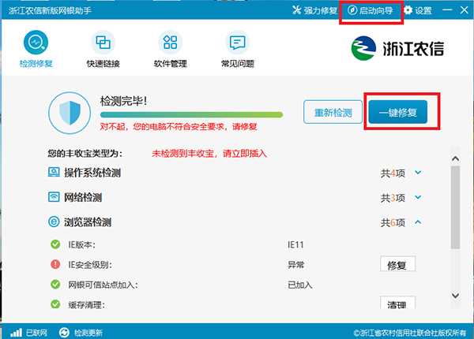This screenshot has height=339, width=474.
Task: Click the 检测更新 refresh icon
Action: (64, 333)
